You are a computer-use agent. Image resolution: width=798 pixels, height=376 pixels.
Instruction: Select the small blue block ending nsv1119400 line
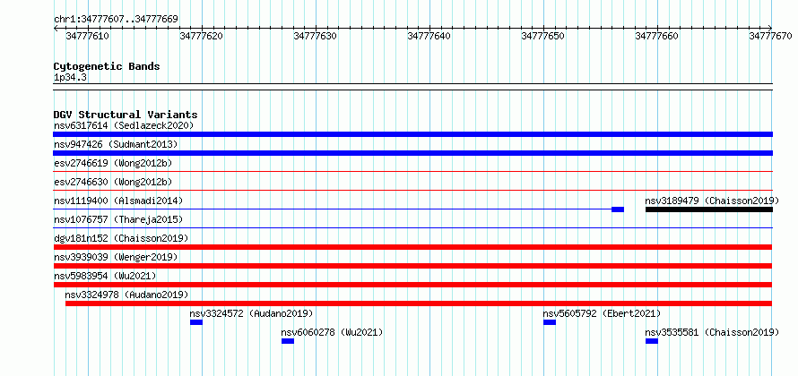click(x=618, y=209)
